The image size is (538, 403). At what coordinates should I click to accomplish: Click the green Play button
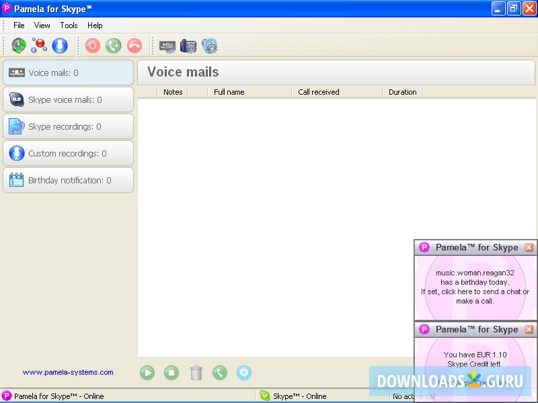pos(147,373)
